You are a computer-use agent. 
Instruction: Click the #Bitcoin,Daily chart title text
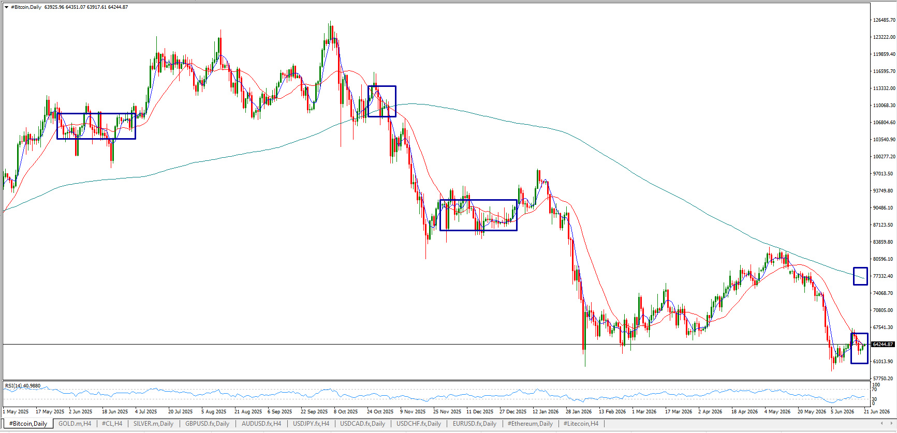26,7
